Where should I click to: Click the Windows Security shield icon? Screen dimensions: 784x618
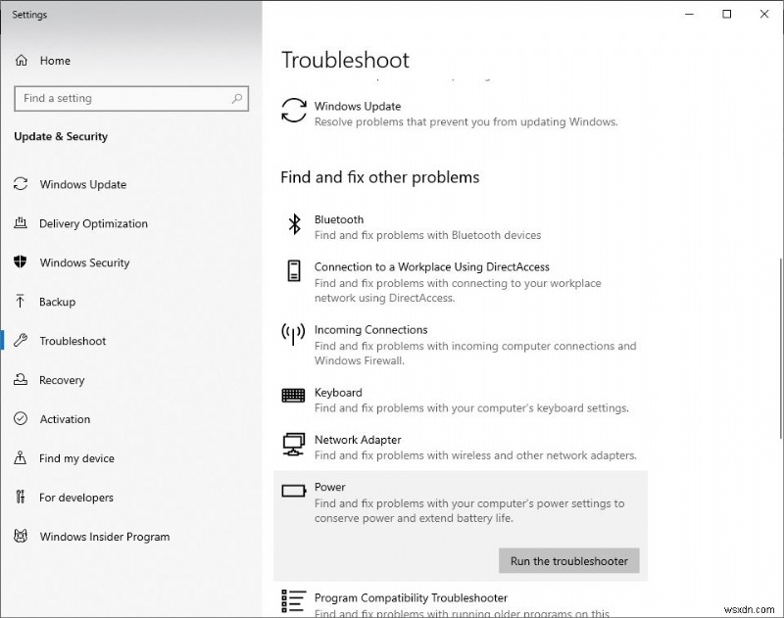click(x=22, y=262)
